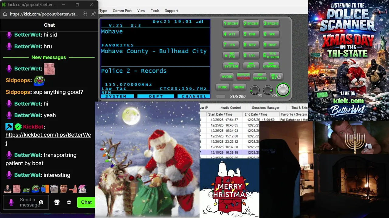Switch to the Audio Control tab

(x=231, y=107)
